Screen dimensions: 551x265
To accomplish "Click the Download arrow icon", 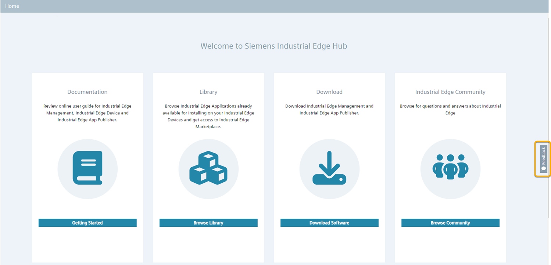I will pos(329,169).
